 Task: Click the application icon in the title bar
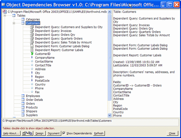(x=3, y=4)
